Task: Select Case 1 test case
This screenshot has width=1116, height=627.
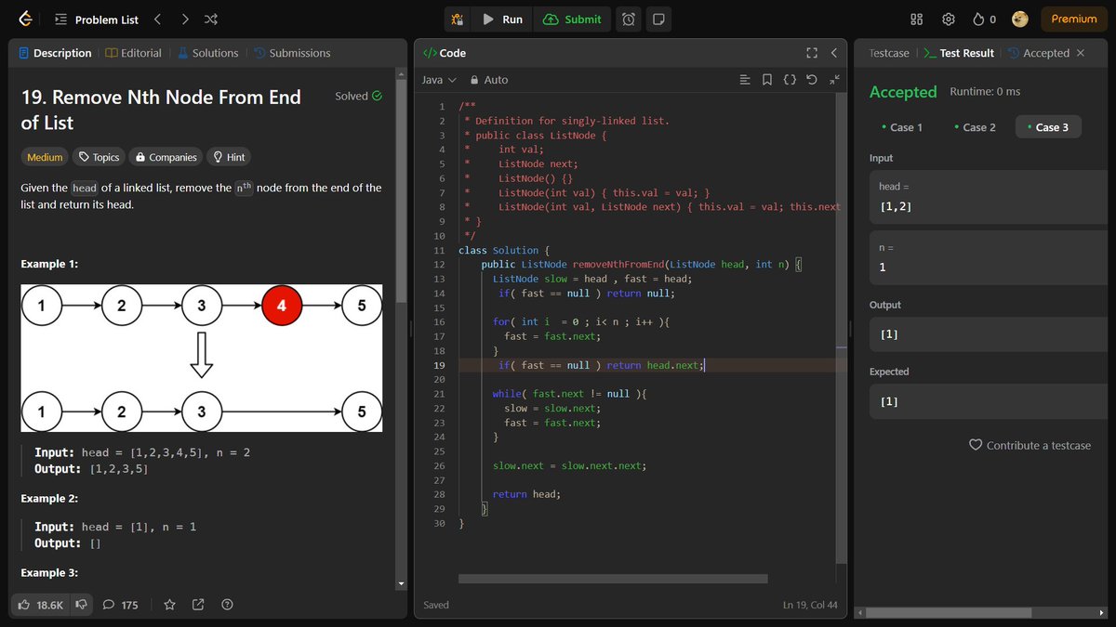Action: [x=902, y=127]
